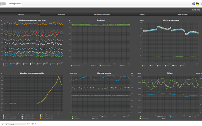
Task: Switch language to German via flag icon
Action: point(197,4)
